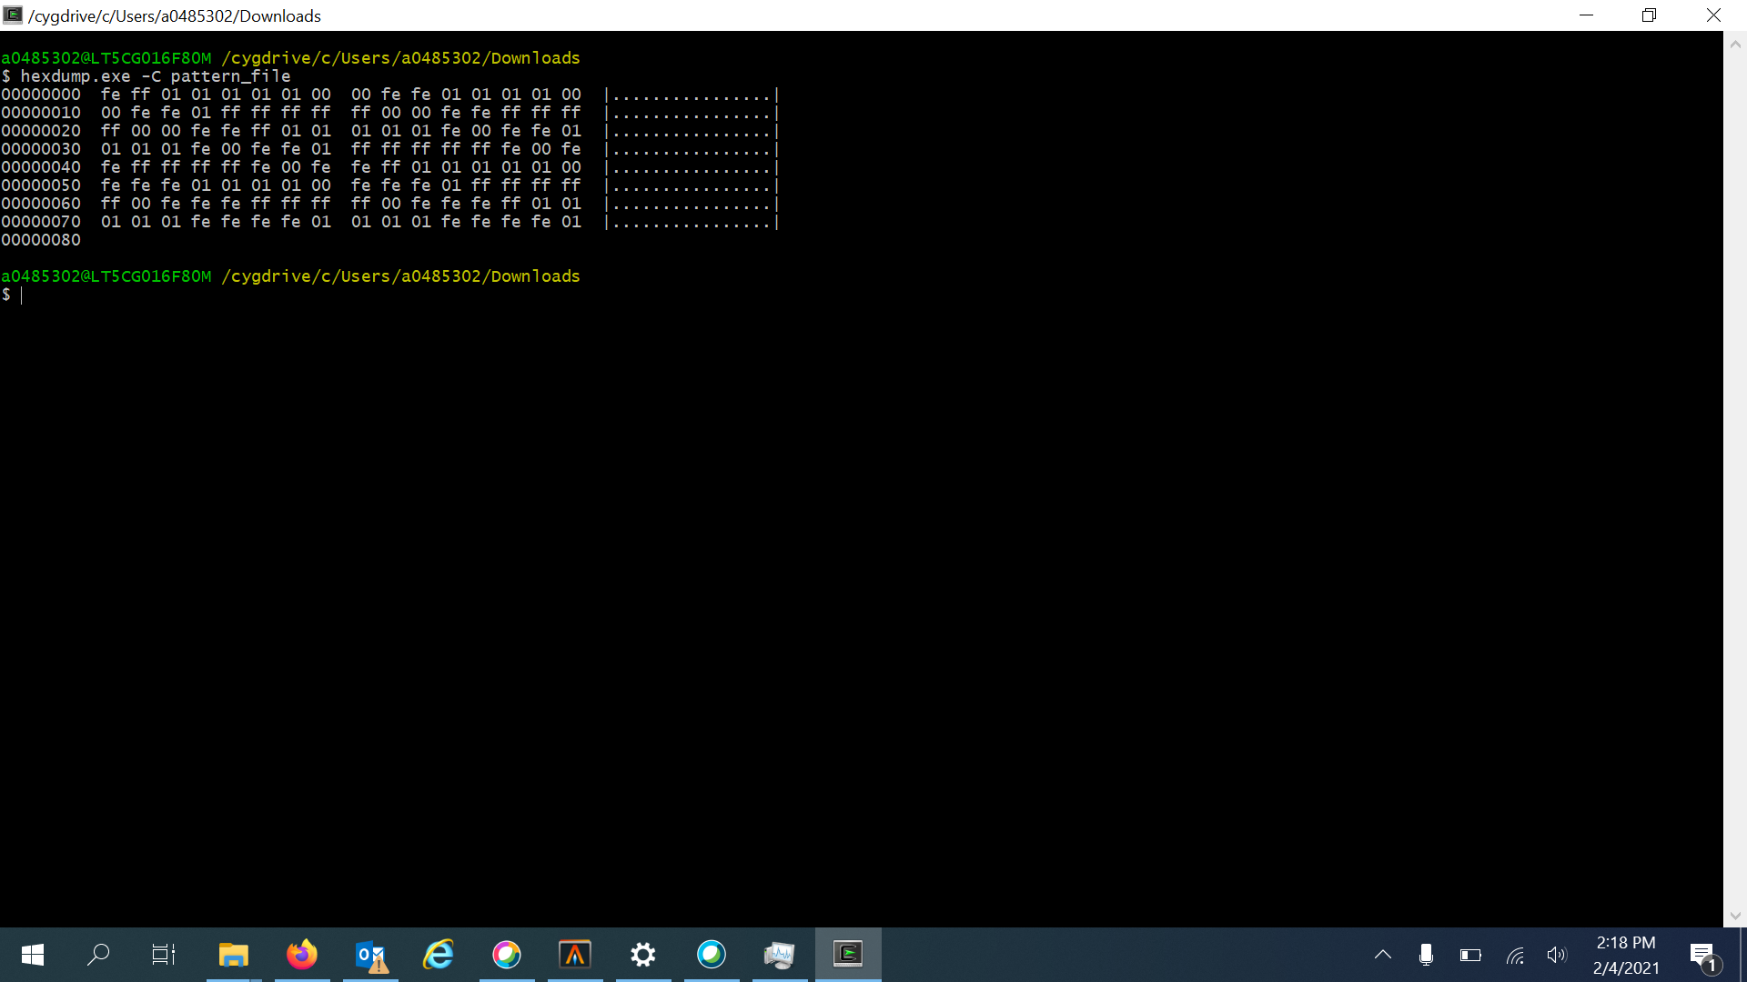The width and height of the screenshot is (1747, 982).
Task: Open Task View on the taskbar
Action: pyautogui.click(x=164, y=955)
